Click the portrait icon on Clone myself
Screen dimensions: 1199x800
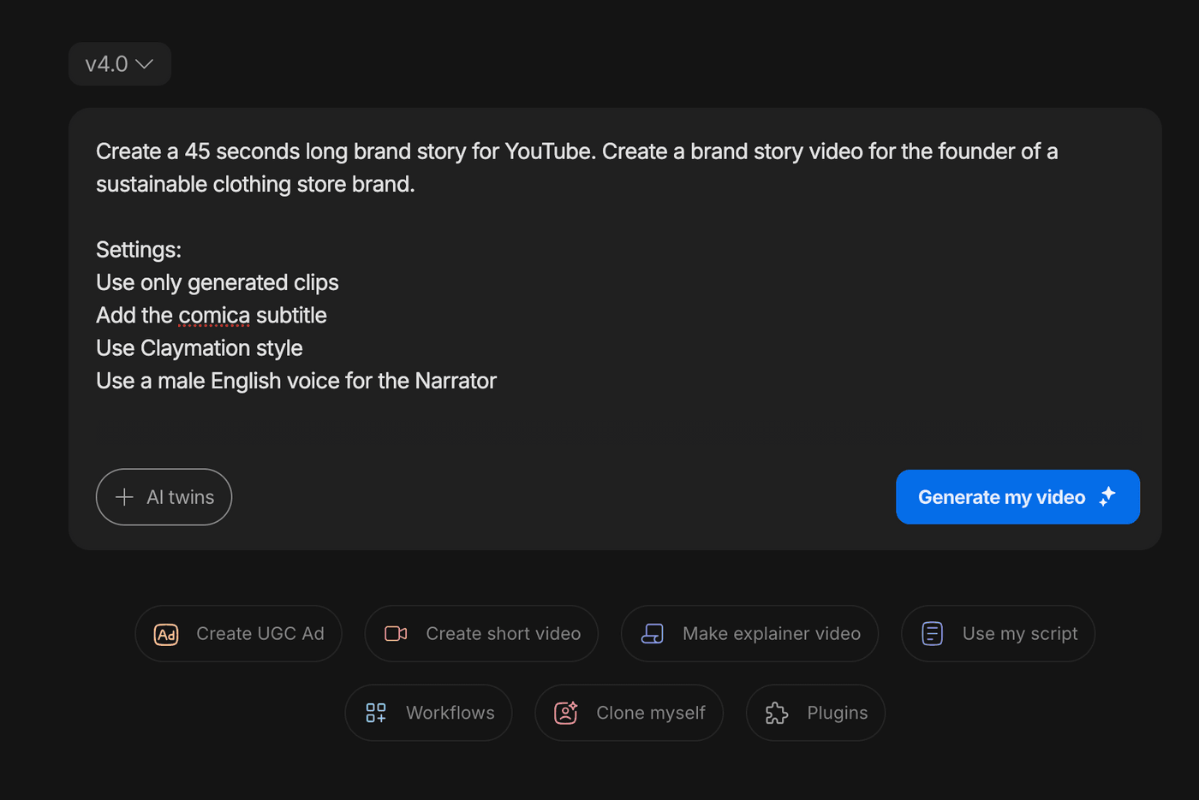pyautogui.click(x=566, y=713)
